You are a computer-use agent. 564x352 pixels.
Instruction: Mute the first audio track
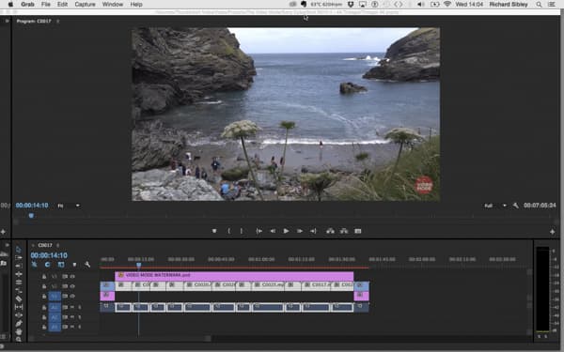(72, 308)
